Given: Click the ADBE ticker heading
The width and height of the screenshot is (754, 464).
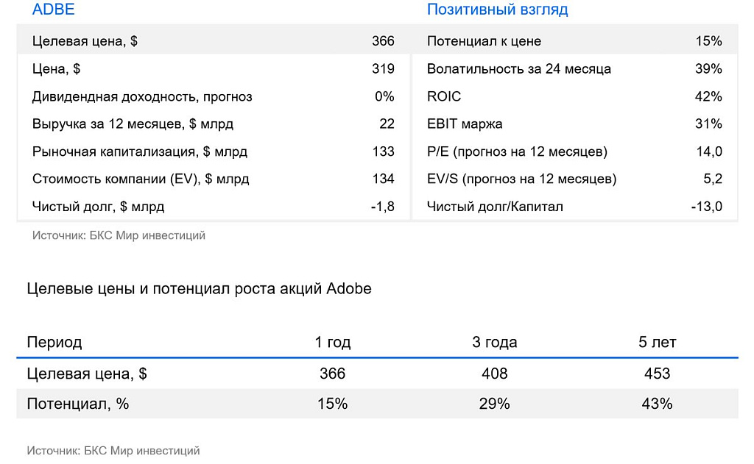Looking at the screenshot, I should (54, 10).
